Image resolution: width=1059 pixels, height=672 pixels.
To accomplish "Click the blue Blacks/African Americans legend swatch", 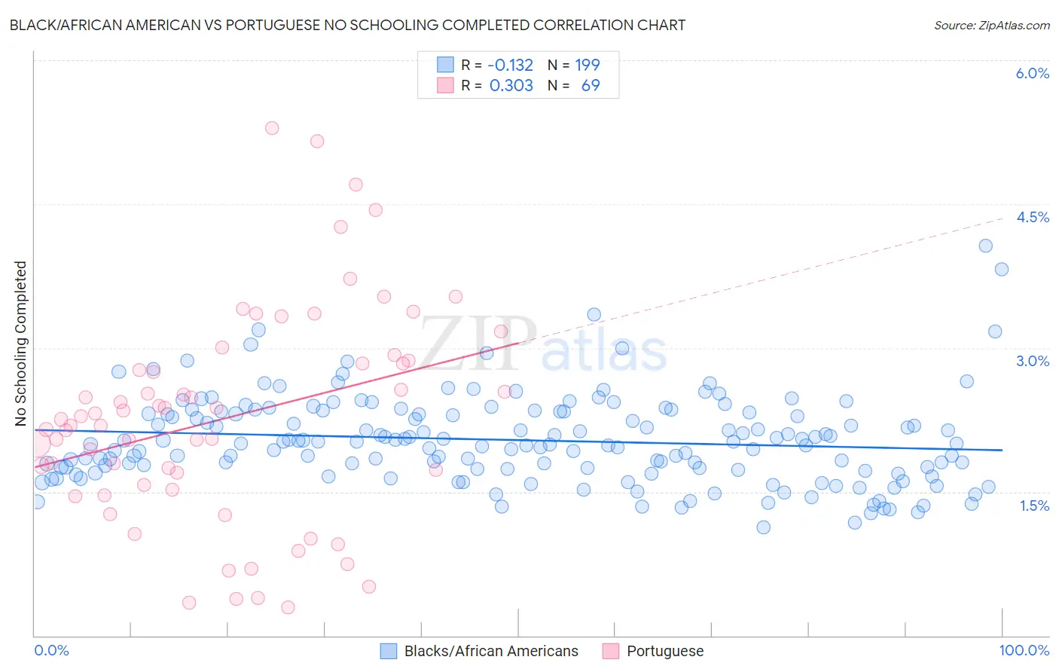I will (388, 651).
